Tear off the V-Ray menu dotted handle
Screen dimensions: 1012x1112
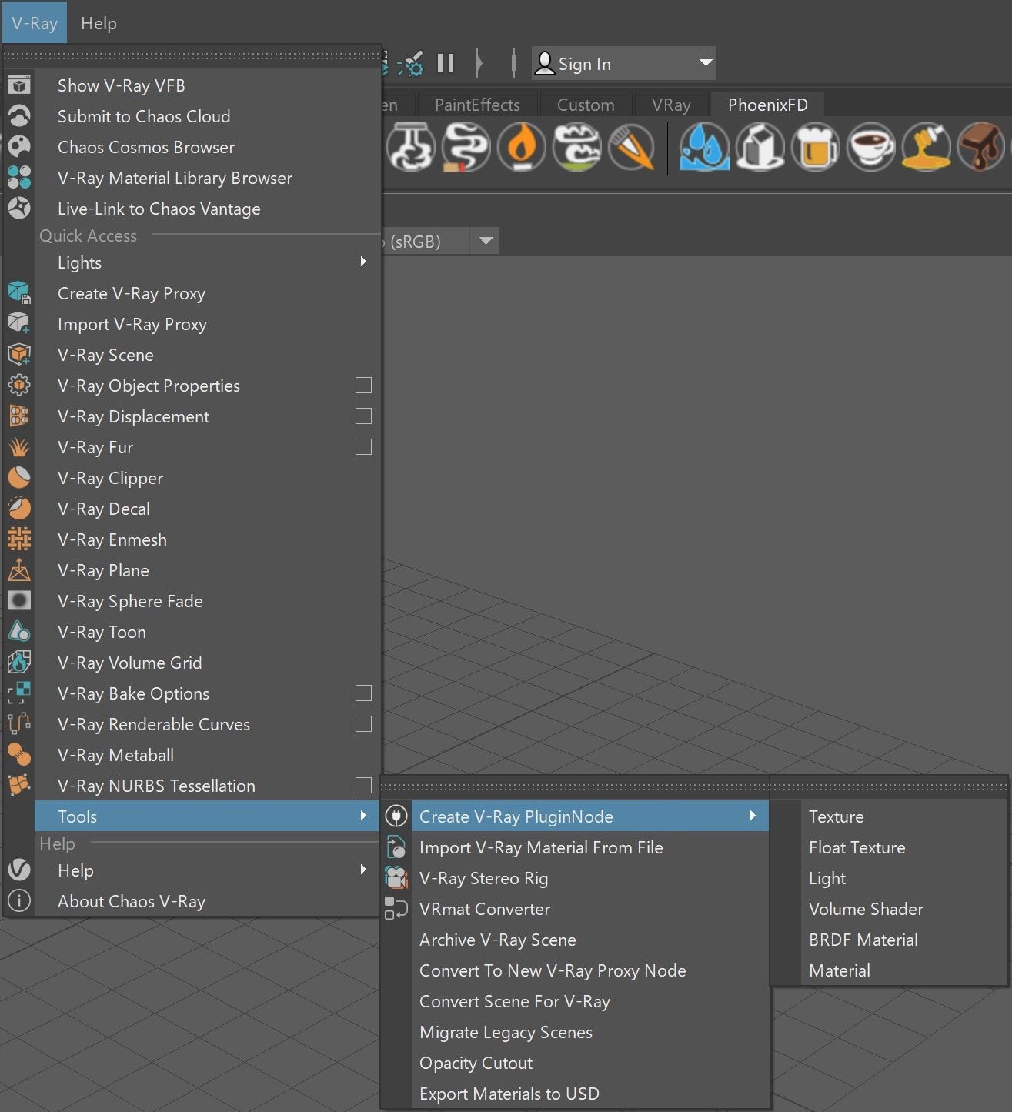pyautogui.click(x=192, y=56)
